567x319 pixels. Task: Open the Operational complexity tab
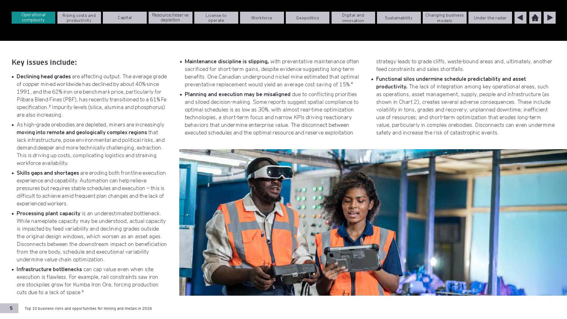[x=33, y=18]
